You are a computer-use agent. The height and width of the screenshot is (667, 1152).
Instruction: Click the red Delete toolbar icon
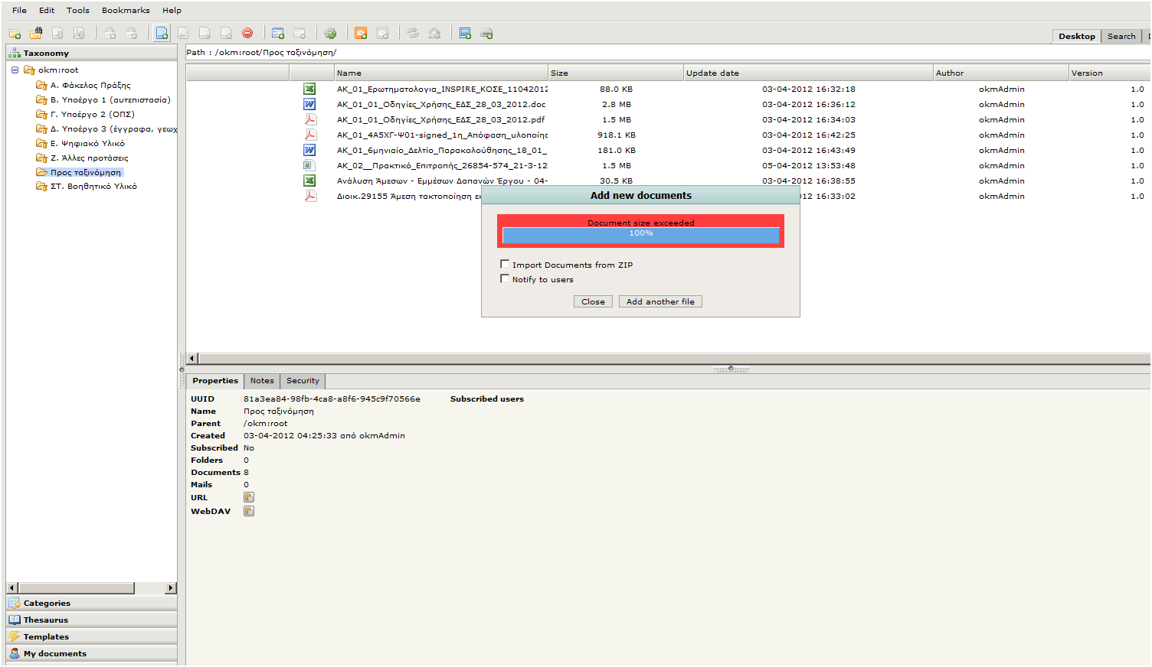pos(247,34)
